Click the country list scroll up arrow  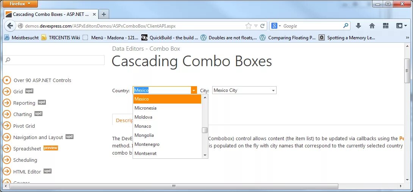point(205,97)
